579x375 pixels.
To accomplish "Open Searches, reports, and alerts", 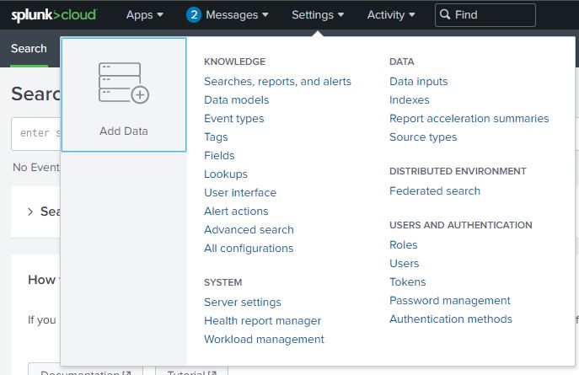I will pyautogui.click(x=277, y=81).
